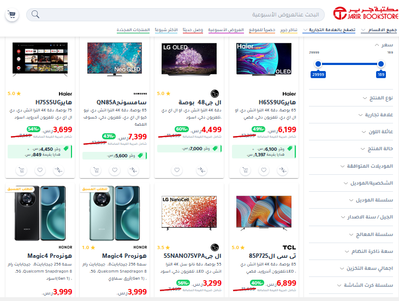Open the Haier OLED H65S9UG product image
This screenshot has height=301, width=399.
point(264,60)
